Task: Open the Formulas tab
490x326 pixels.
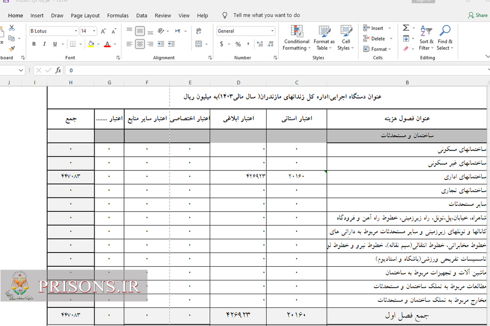Action: pos(118,16)
